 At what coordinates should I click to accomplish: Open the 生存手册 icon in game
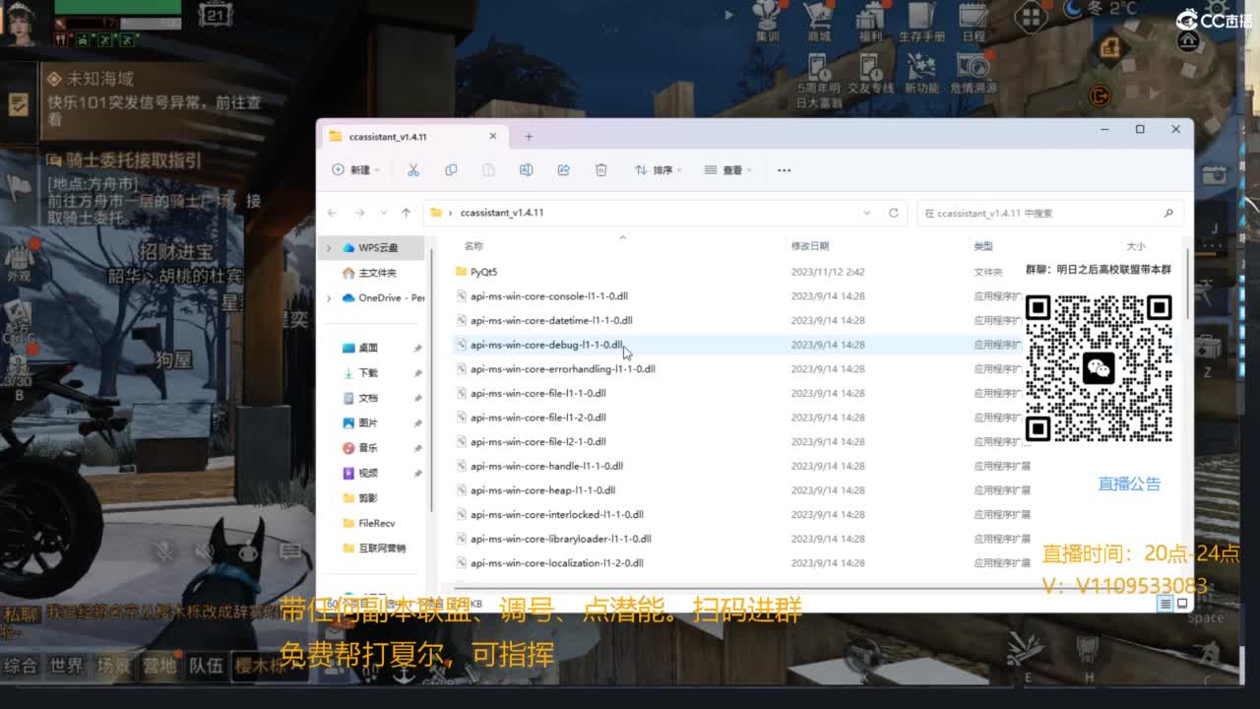[921, 22]
